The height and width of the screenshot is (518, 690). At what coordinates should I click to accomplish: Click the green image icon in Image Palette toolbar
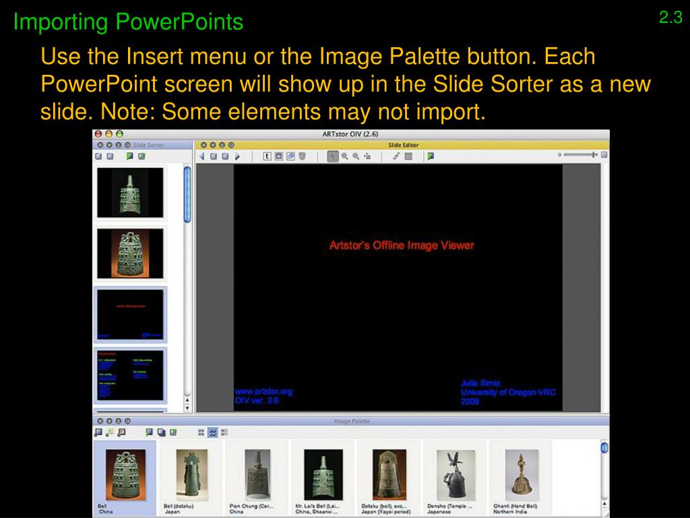tap(173, 432)
